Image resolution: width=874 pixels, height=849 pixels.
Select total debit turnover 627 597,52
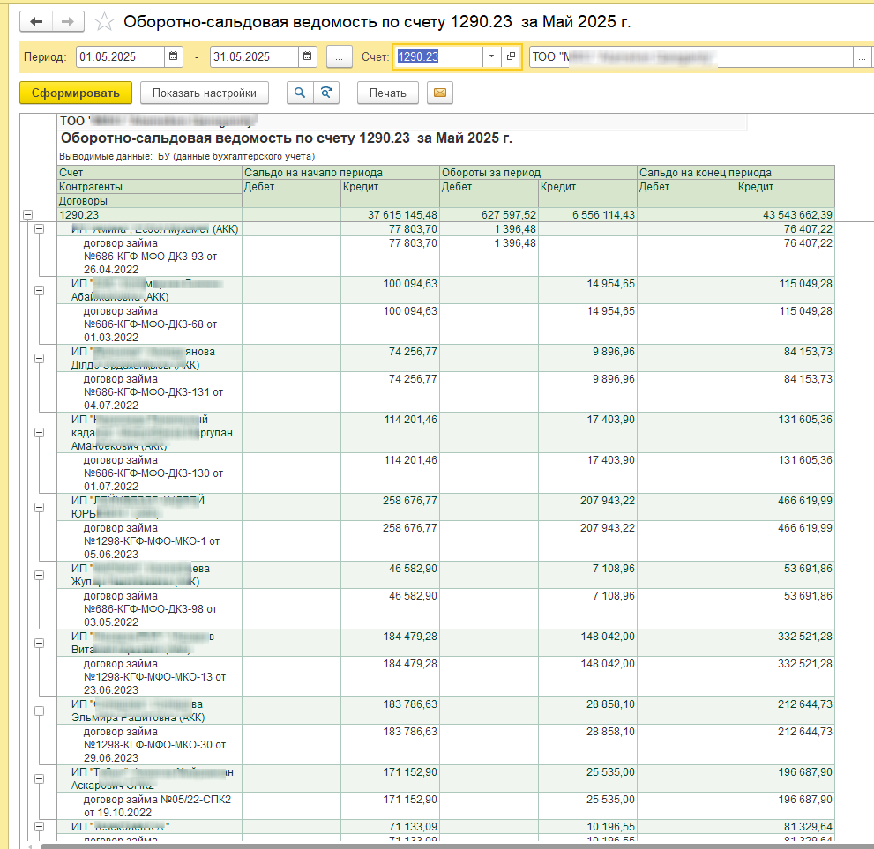coord(489,215)
